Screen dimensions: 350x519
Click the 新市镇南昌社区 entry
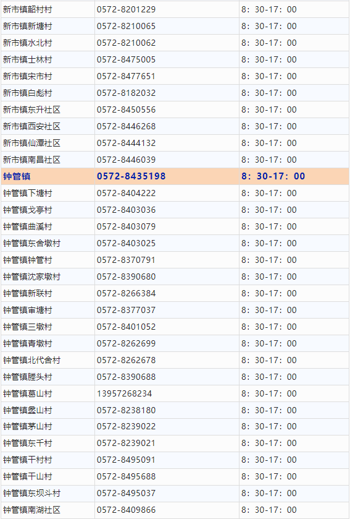31,160
